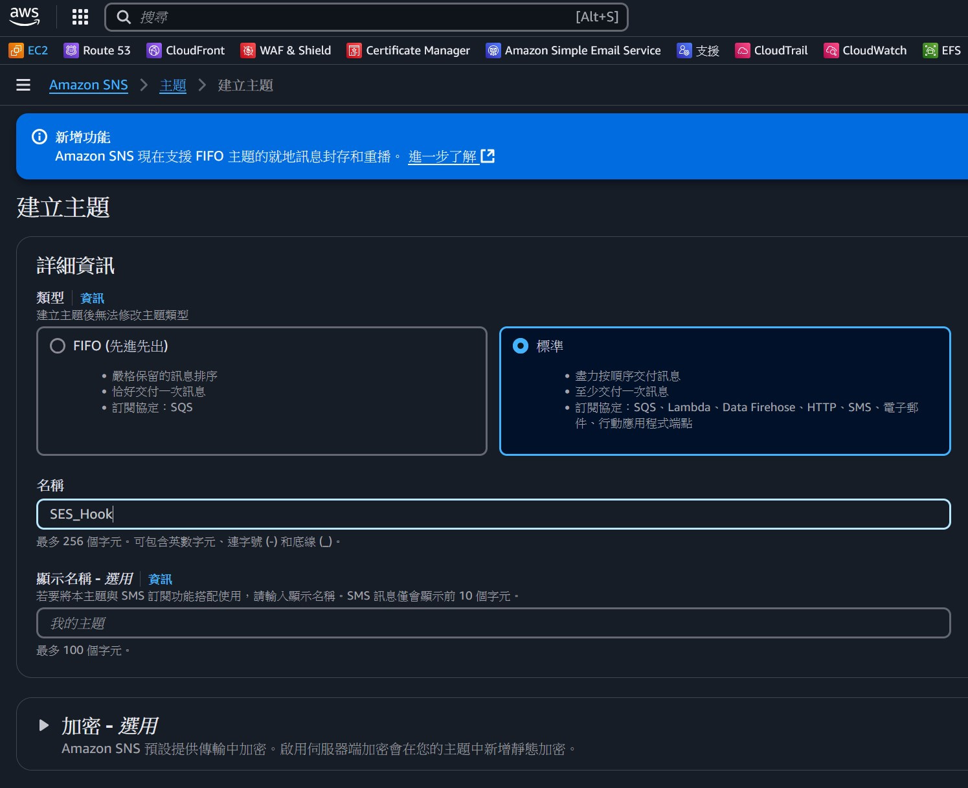Open the hamburger side navigation menu
The width and height of the screenshot is (968, 788).
tap(23, 85)
